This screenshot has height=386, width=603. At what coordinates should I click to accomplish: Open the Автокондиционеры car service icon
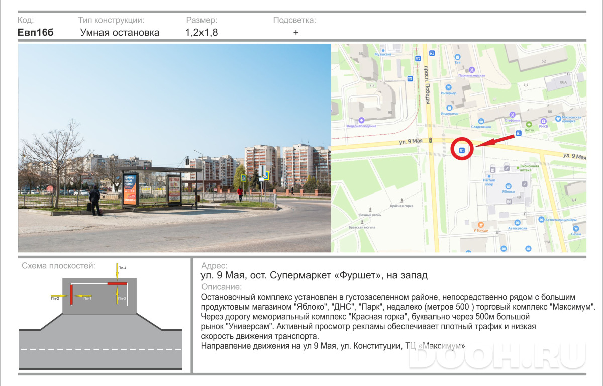tap(541, 220)
